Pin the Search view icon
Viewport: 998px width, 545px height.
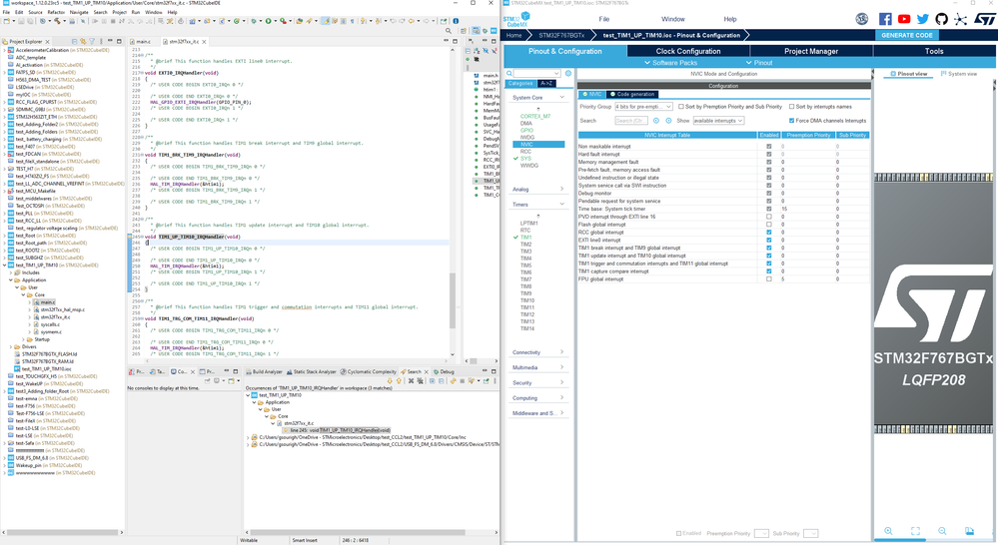coord(486,381)
